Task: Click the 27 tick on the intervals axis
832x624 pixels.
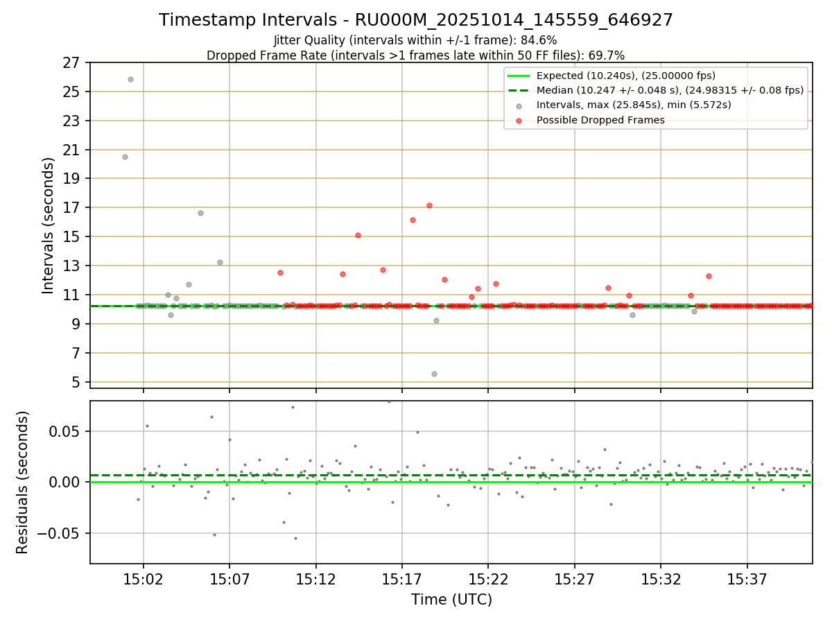Action: coord(72,63)
